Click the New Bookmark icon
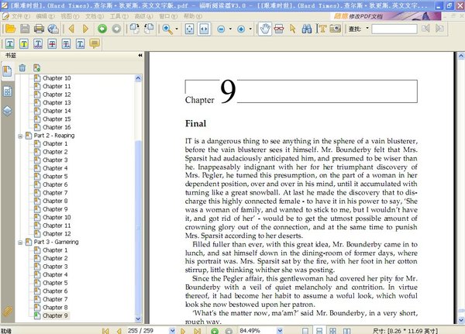 click(x=36, y=68)
